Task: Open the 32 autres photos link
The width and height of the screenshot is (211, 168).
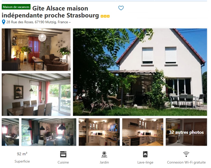Action: [186, 132]
